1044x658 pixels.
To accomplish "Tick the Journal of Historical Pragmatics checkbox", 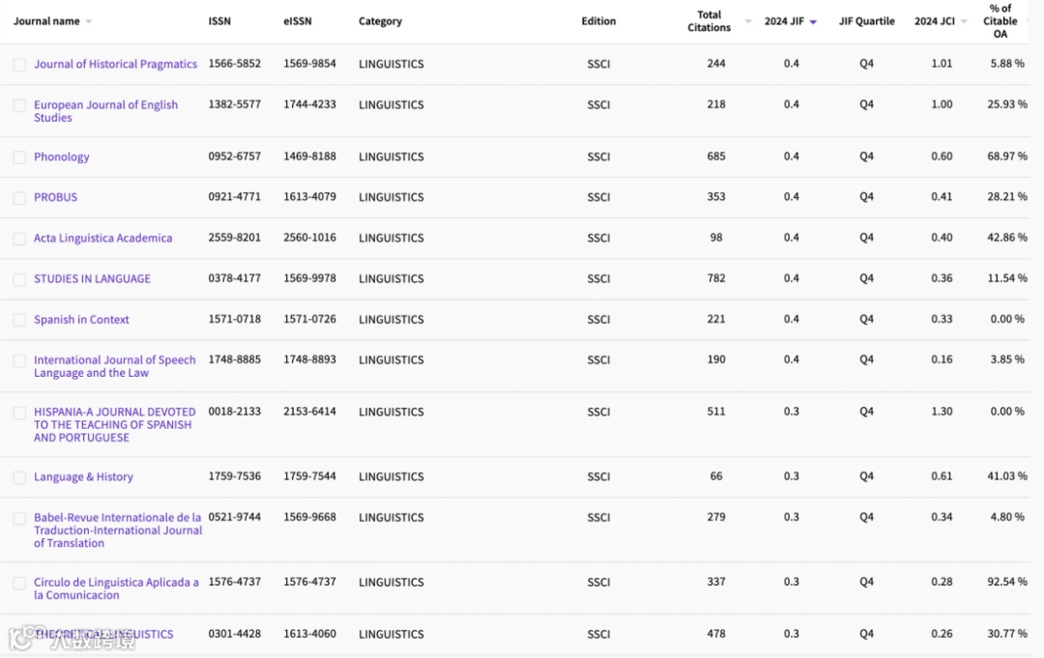I will point(20,65).
